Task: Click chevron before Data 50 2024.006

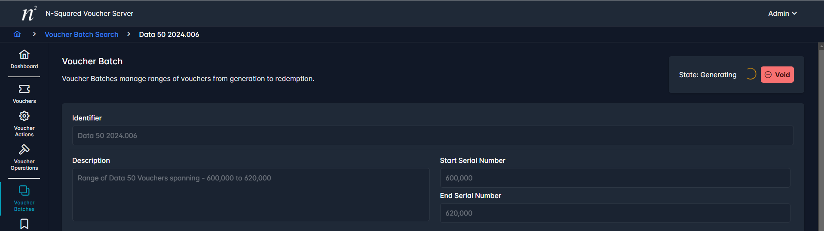Action: coord(129,34)
